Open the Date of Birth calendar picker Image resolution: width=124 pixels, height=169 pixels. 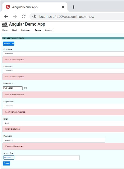(x=25, y=88)
